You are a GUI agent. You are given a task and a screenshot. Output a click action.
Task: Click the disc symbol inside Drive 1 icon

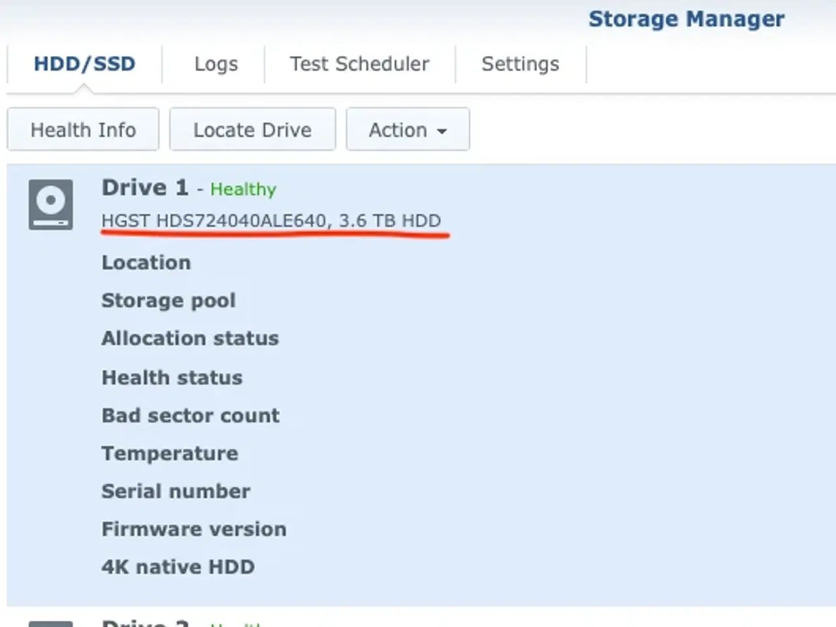pos(51,199)
